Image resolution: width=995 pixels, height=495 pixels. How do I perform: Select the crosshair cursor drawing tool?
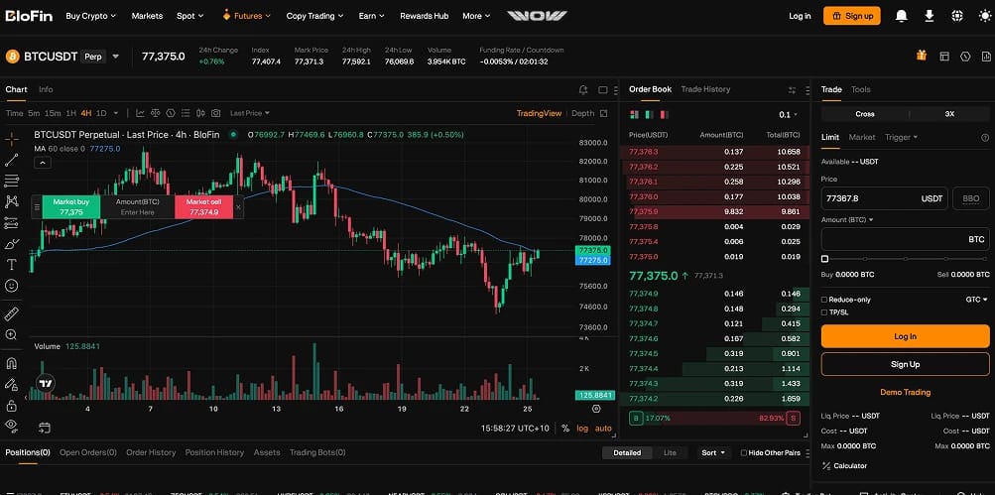tap(12, 140)
